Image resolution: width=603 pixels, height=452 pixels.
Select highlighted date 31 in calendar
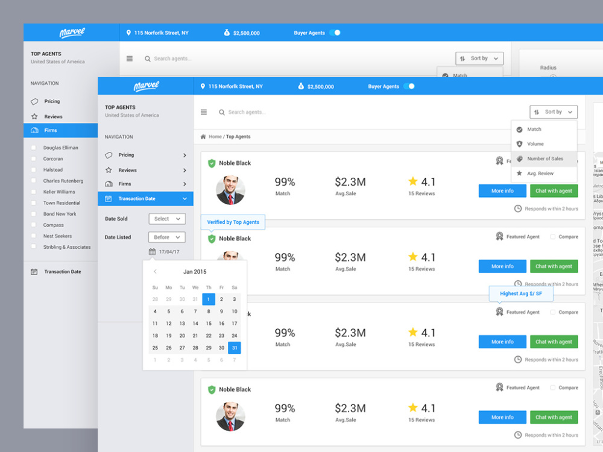pos(235,348)
